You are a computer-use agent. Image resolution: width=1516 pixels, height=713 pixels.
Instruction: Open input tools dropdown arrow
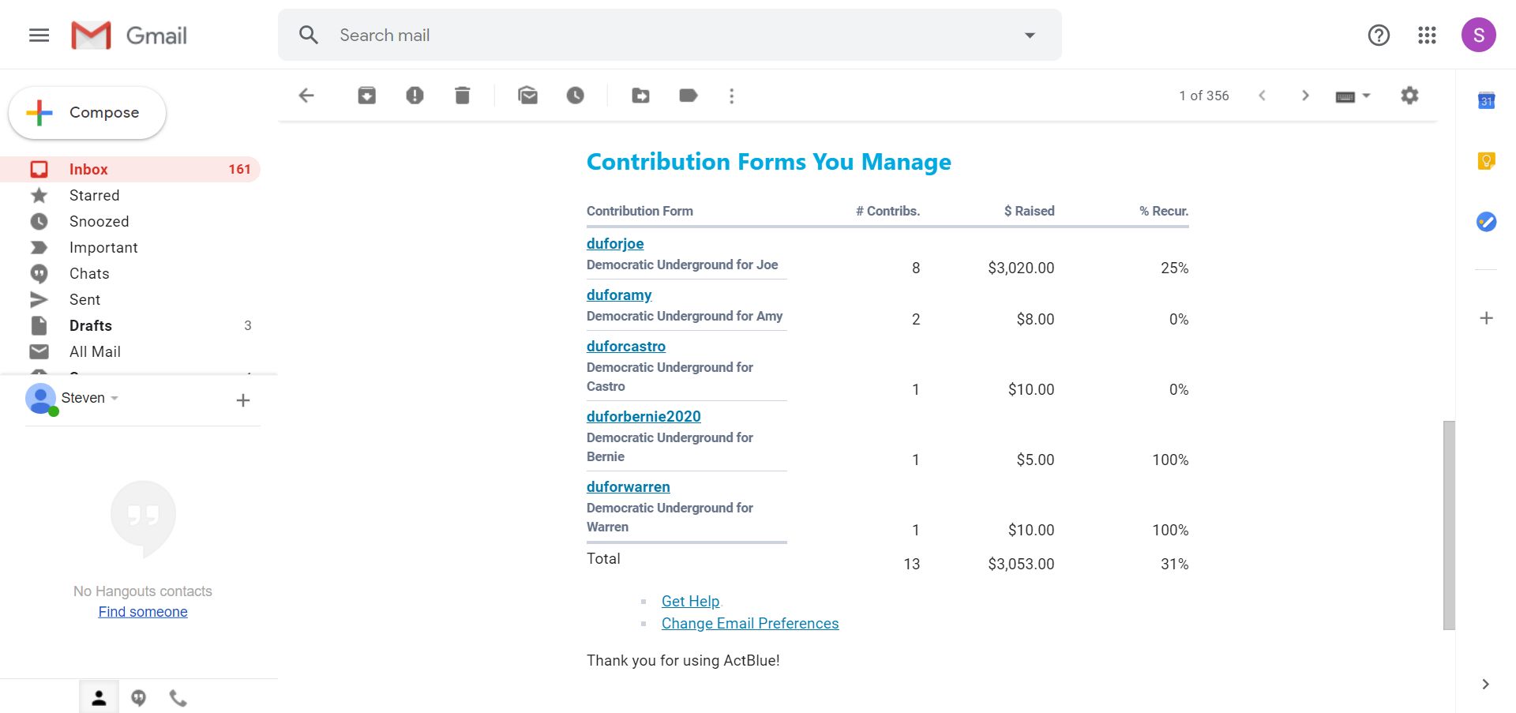pyautogui.click(x=1367, y=96)
